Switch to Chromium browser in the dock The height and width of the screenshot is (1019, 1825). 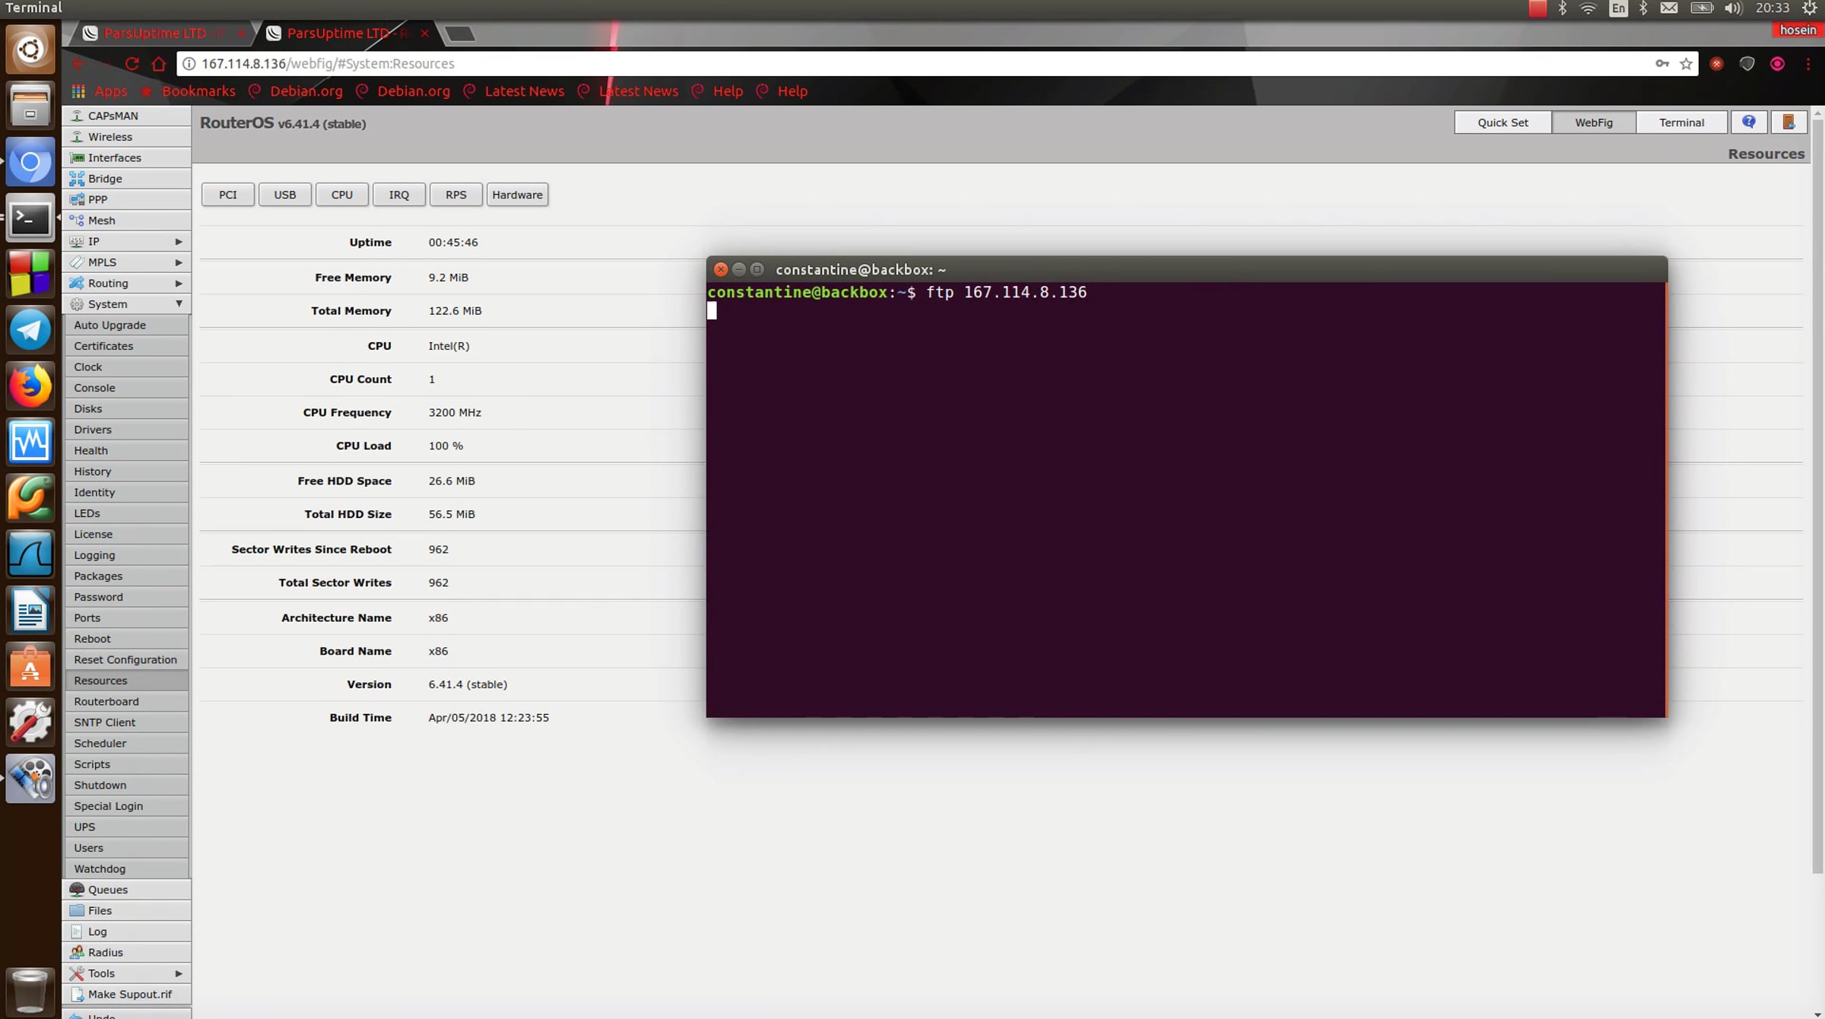pos(30,162)
